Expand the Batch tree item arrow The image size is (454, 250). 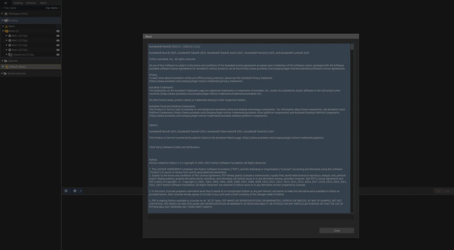[x=3, y=26]
